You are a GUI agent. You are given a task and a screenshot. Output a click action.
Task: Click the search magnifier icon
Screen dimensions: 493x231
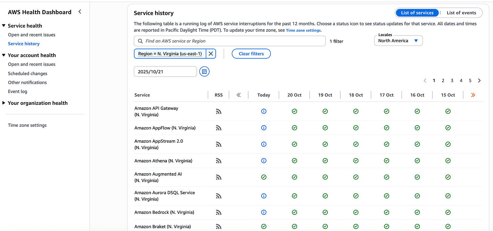pyautogui.click(x=140, y=41)
